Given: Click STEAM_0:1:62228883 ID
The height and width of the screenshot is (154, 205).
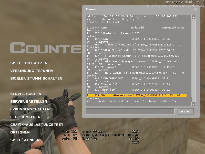Looking at the screenshot, I should (145, 39).
